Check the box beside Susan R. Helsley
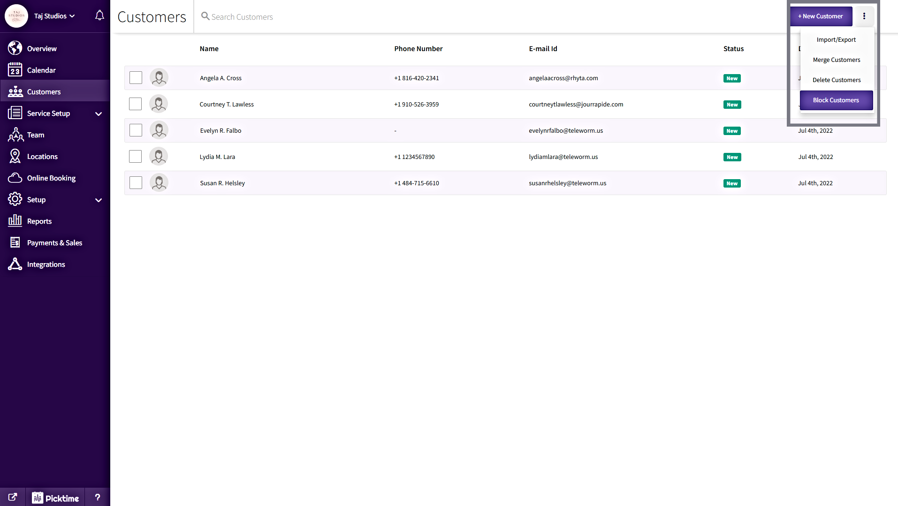The width and height of the screenshot is (898, 506). (x=136, y=183)
